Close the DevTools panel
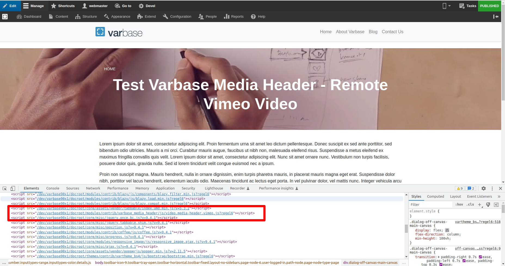The height and width of the screenshot is (266, 505). pyautogui.click(x=500, y=188)
